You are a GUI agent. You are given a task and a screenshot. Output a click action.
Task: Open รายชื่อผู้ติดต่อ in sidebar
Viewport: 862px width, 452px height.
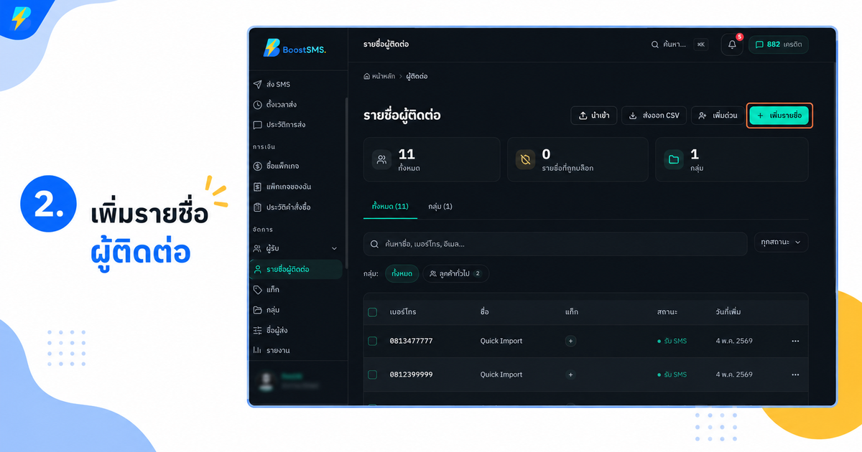295,269
